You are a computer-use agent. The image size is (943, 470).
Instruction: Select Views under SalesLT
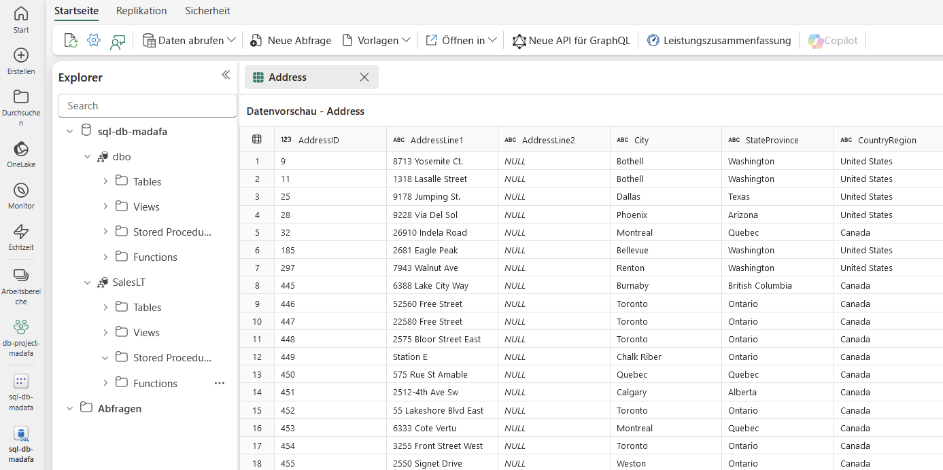[146, 333]
